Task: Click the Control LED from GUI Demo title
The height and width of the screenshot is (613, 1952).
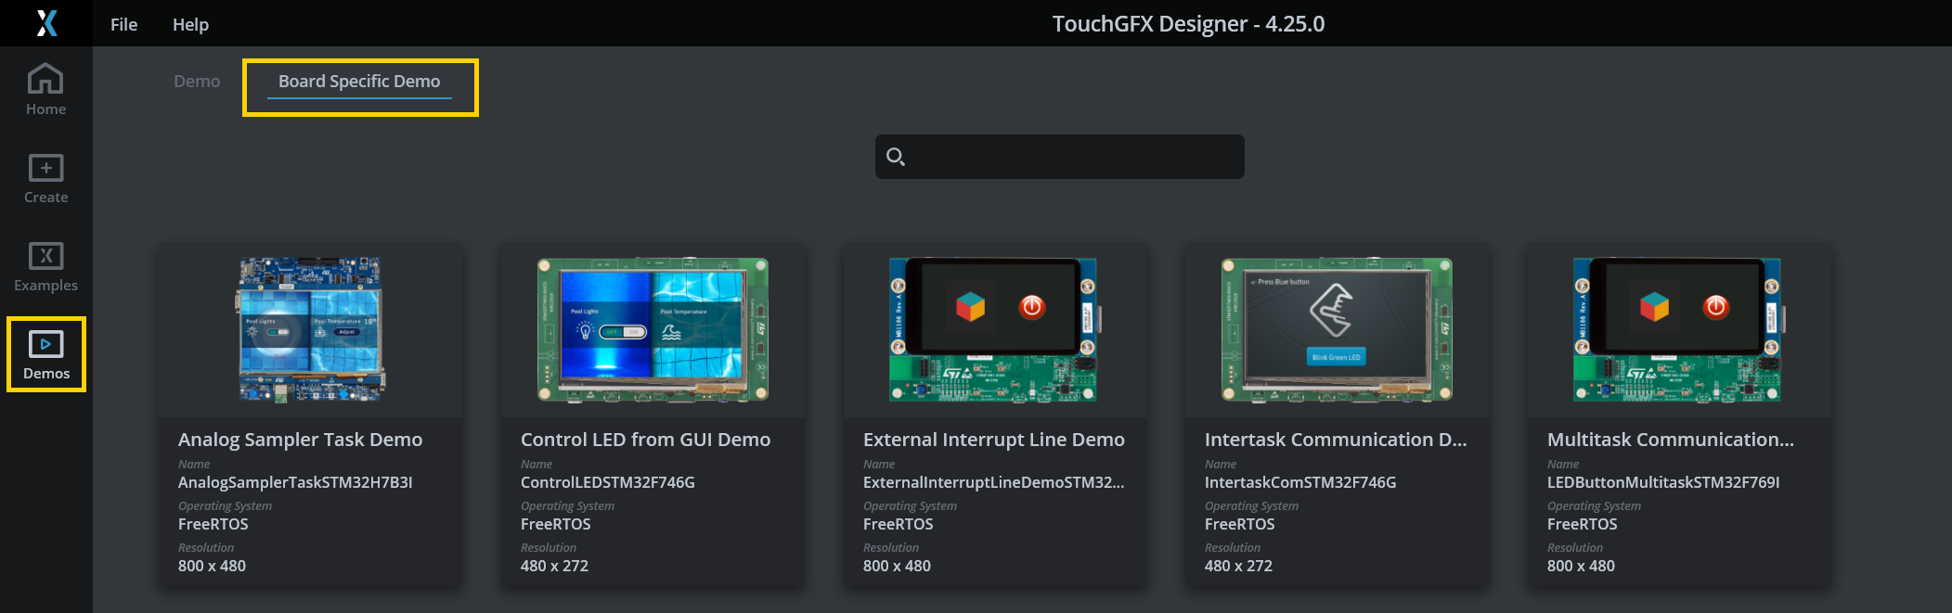Action: (x=645, y=440)
